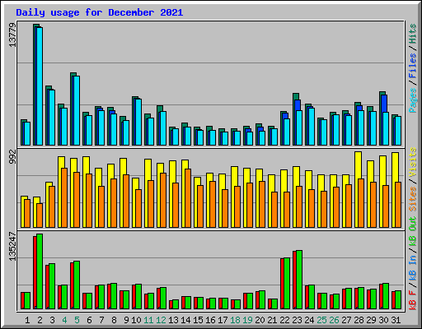
Task: Click the orange sites bar for day 14
Action: (188, 198)
